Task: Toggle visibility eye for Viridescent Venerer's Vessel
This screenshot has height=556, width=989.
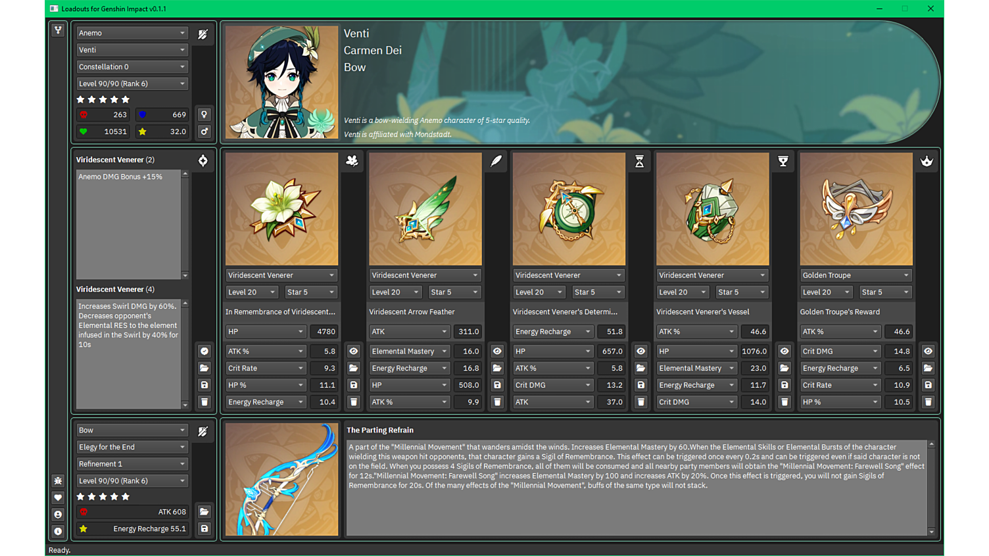Action: pyautogui.click(x=784, y=351)
